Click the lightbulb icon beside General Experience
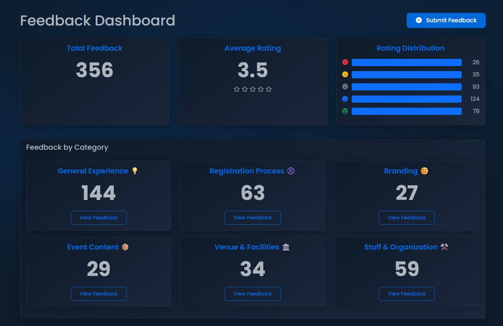Image resolution: width=503 pixels, height=326 pixels. (135, 171)
